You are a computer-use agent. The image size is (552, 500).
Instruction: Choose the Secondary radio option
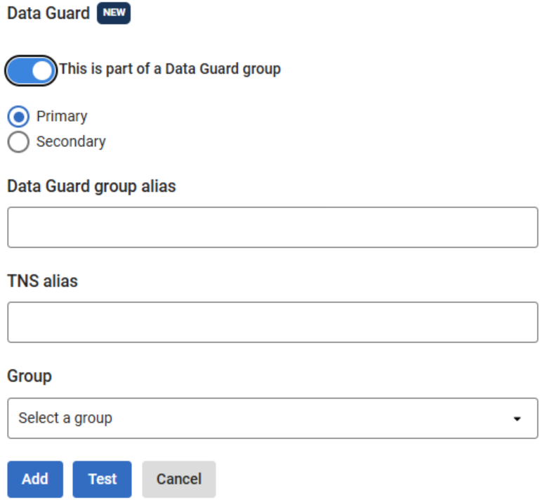pos(18,142)
